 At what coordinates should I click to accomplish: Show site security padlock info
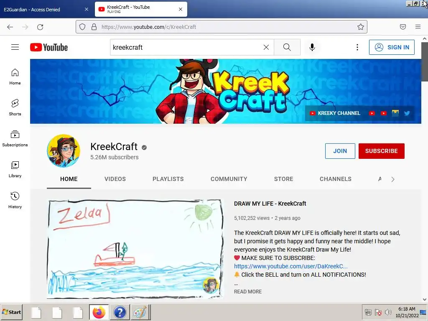click(x=94, y=27)
